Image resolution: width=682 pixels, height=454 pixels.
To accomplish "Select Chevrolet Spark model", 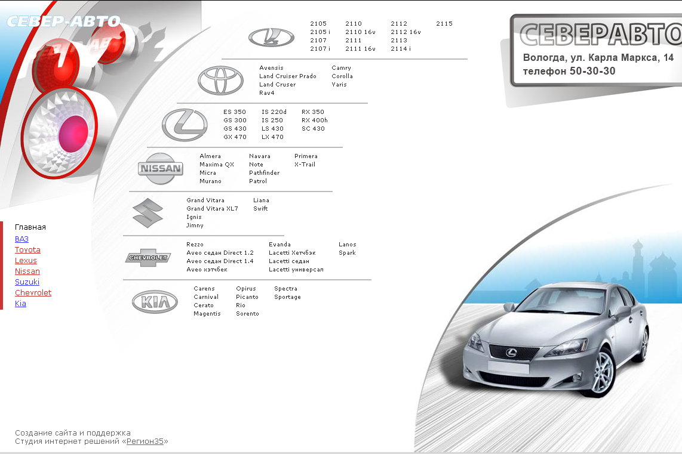I will [x=347, y=253].
